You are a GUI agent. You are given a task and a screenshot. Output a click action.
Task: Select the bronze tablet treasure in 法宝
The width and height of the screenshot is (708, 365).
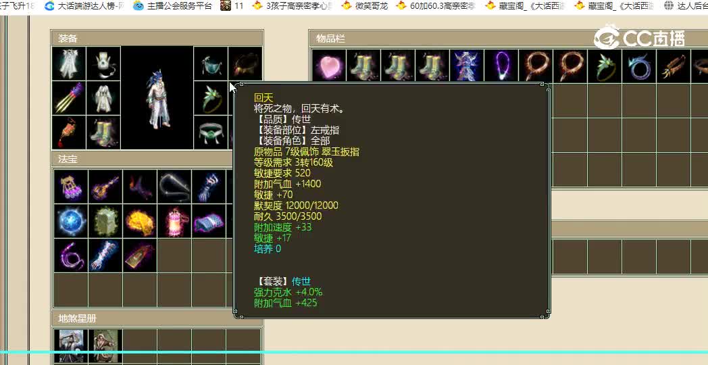pos(140,255)
